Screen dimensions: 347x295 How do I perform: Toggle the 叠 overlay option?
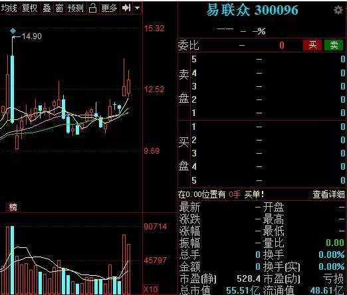(47, 9)
